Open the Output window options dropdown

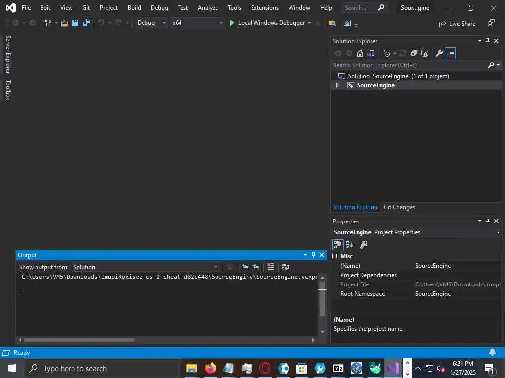305,255
